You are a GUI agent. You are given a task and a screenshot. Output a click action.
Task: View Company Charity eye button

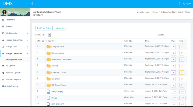tap(173, 72)
